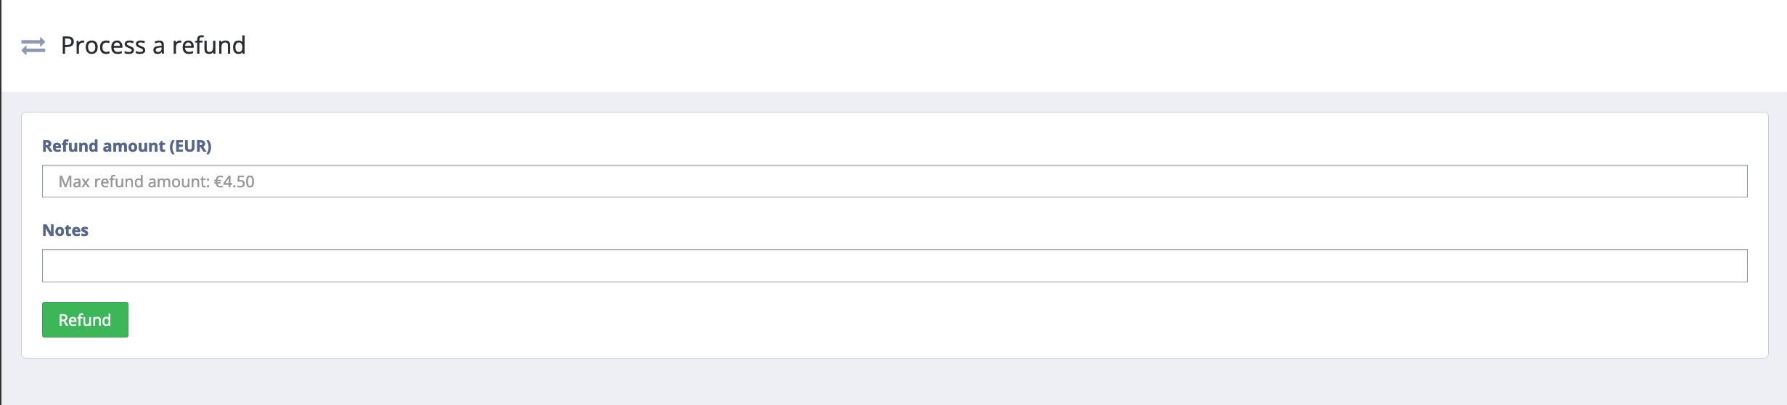Click the '(EUR)' currency text in the label
Viewport: 1787px width, 405px height.
click(190, 146)
